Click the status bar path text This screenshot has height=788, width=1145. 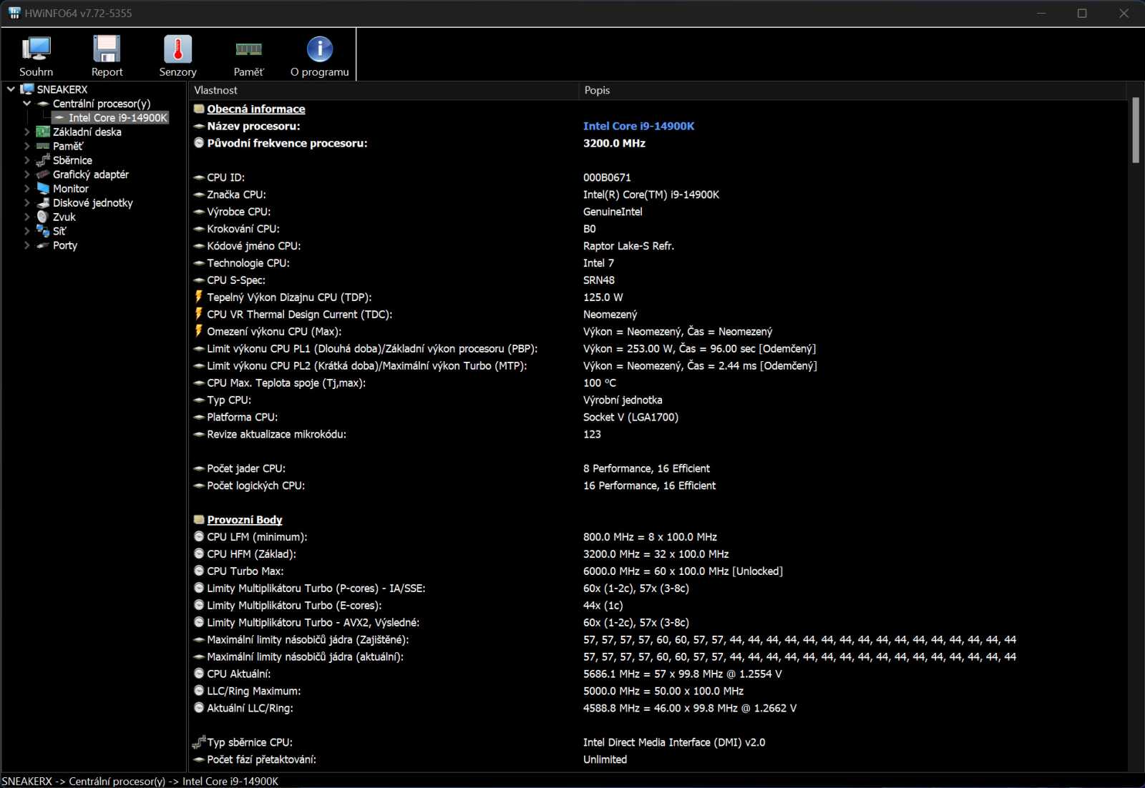click(140, 781)
